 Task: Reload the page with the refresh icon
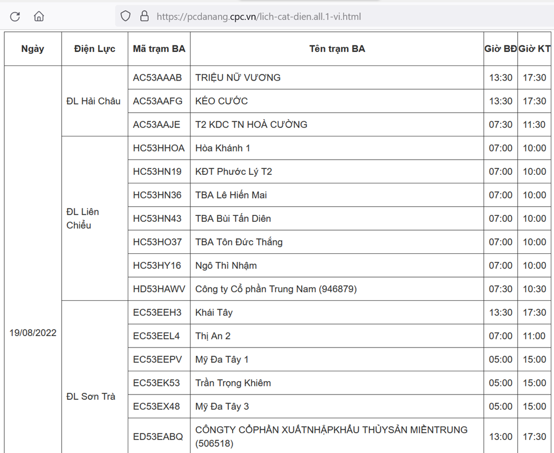point(15,16)
